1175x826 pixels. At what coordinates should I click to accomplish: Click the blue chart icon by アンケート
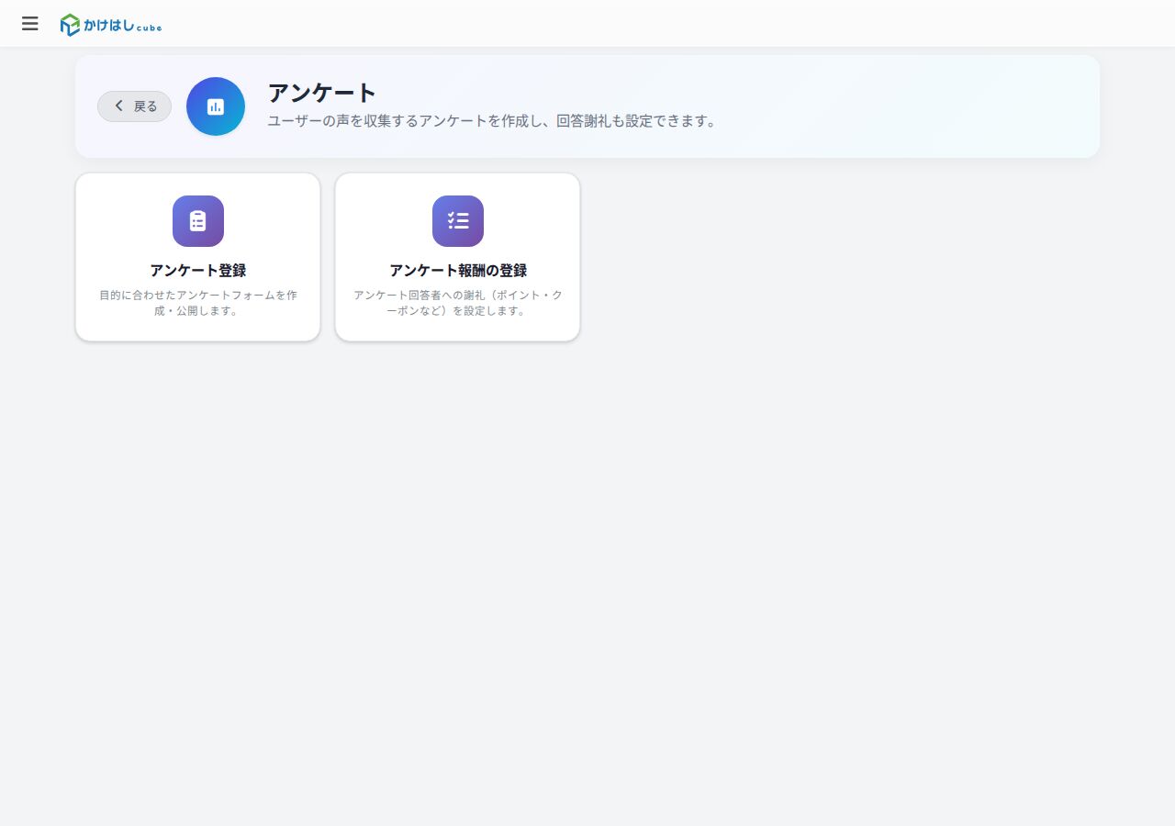pos(216,106)
